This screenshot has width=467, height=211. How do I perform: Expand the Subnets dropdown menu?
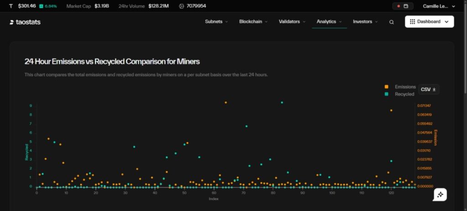216,21
